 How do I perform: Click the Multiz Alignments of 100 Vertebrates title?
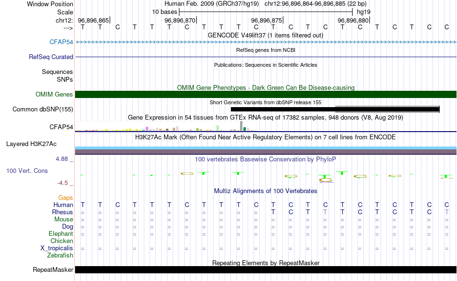pyautogui.click(x=266, y=191)
